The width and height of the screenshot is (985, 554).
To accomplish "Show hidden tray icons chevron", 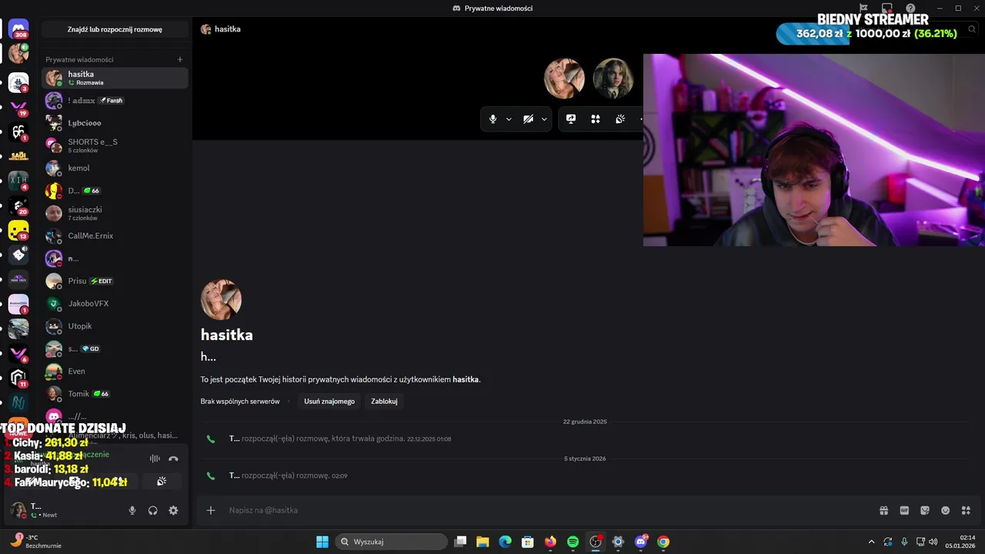I will tap(871, 542).
